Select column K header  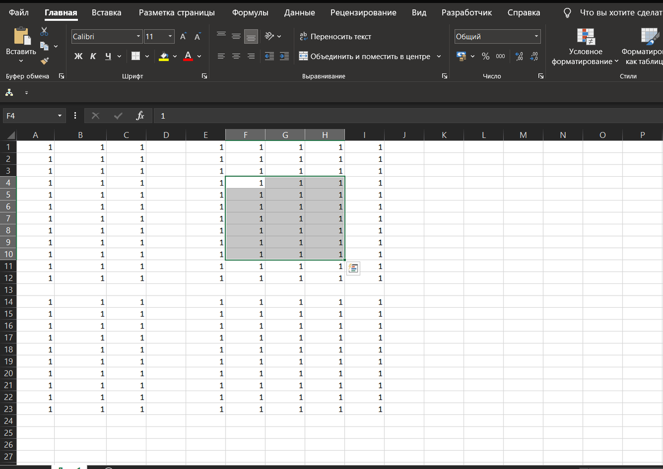444,135
